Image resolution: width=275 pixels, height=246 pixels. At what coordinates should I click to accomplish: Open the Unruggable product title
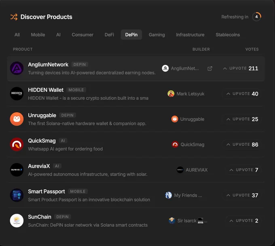click(x=42, y=115)
